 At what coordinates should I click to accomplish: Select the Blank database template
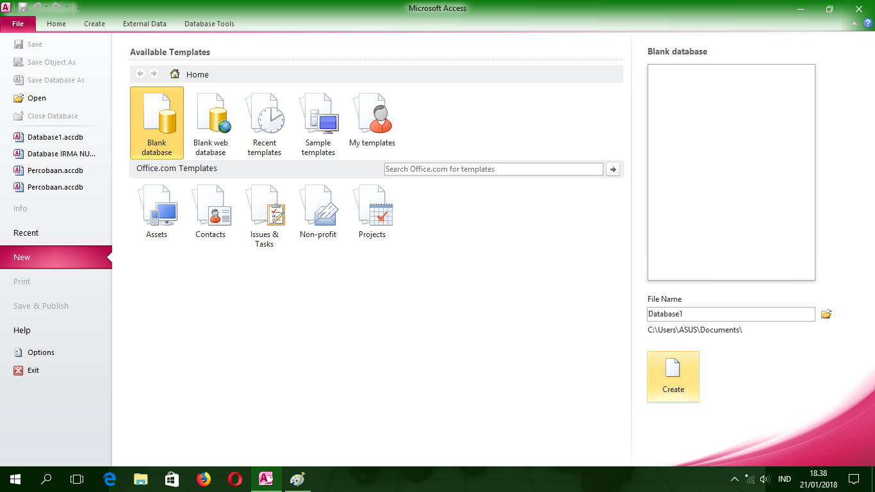point(156,123)
